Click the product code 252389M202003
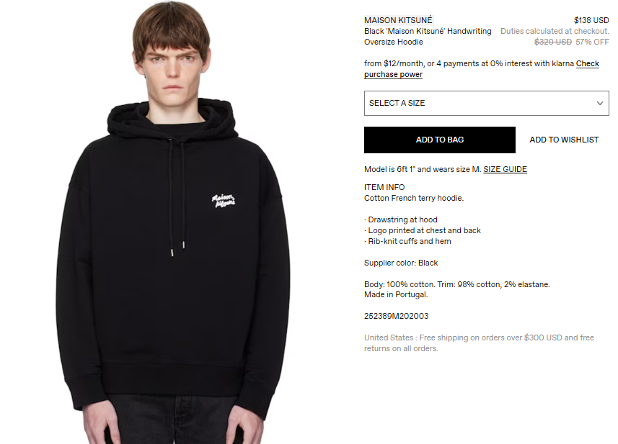 point(396,316)
